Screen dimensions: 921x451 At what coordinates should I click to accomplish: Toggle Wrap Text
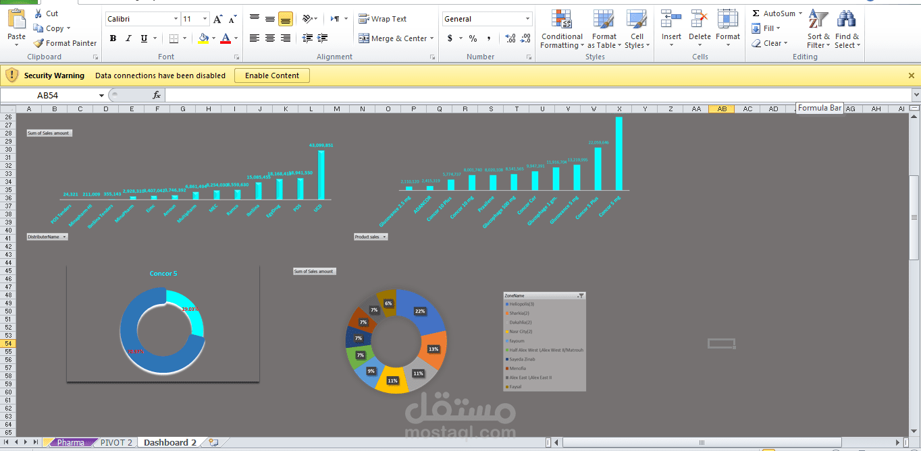(383, 19)
